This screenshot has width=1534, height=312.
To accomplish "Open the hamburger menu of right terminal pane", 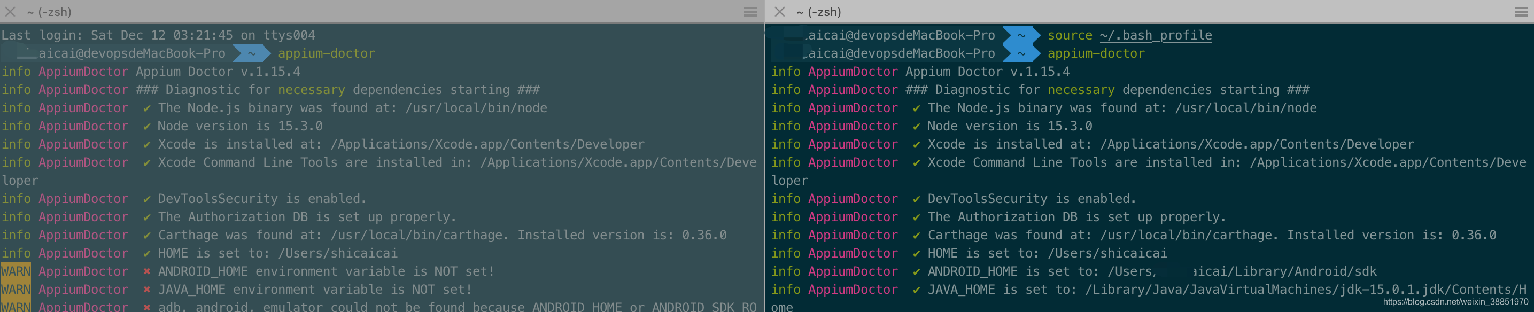I will pyautogui.click(x=1520, y=12).
